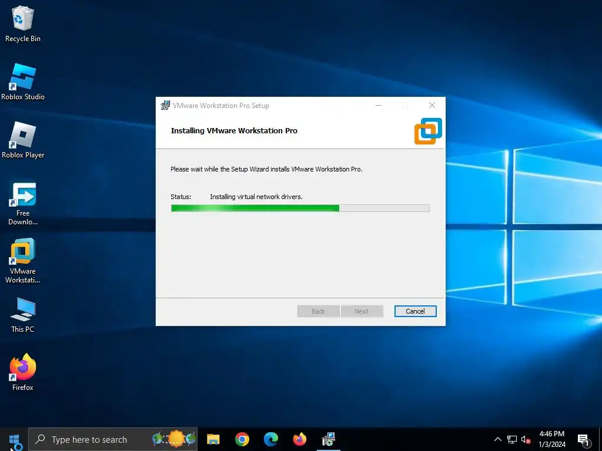Screen dimensions: 602x451
Task: Select the VMware installer taskbar icon
Action: [x=329, y=439]
